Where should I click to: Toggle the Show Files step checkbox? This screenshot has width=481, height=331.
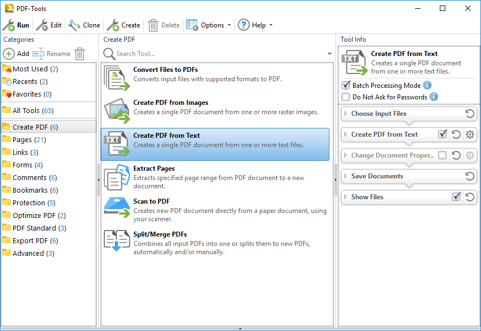coord(456,197)
